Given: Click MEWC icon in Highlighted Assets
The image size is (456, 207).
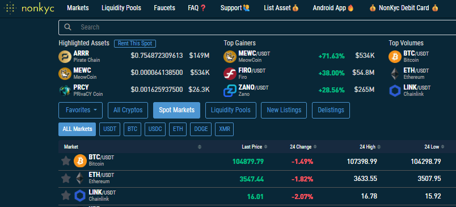Looking at the screenshot, I should (x=65, y=74).
